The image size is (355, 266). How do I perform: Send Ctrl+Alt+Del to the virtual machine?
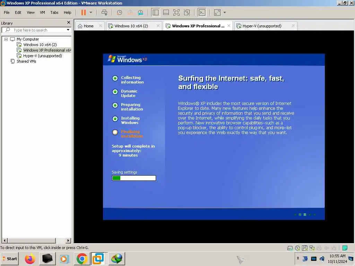point(104,12)
